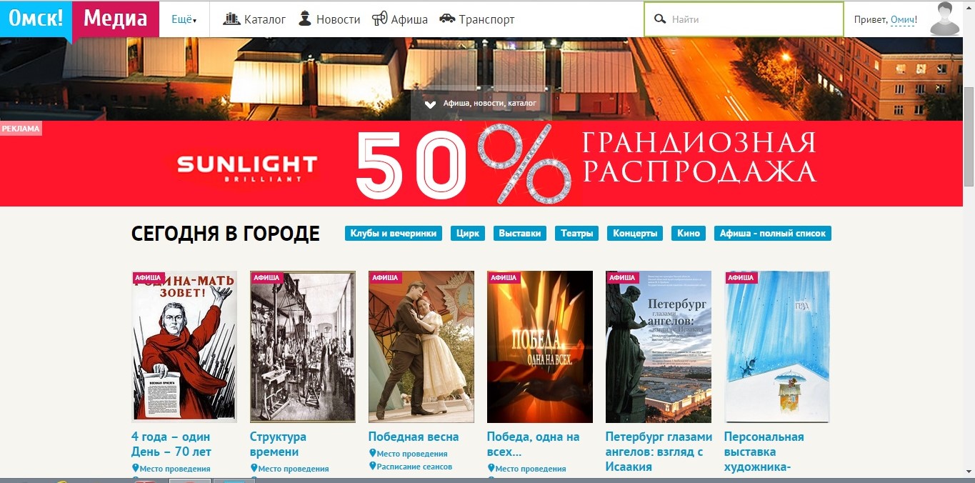Image resolution: width=975 pixels, height=483 pixels.
Task: Click the Афиша megaphone icon
Action: tap(380, 19)
